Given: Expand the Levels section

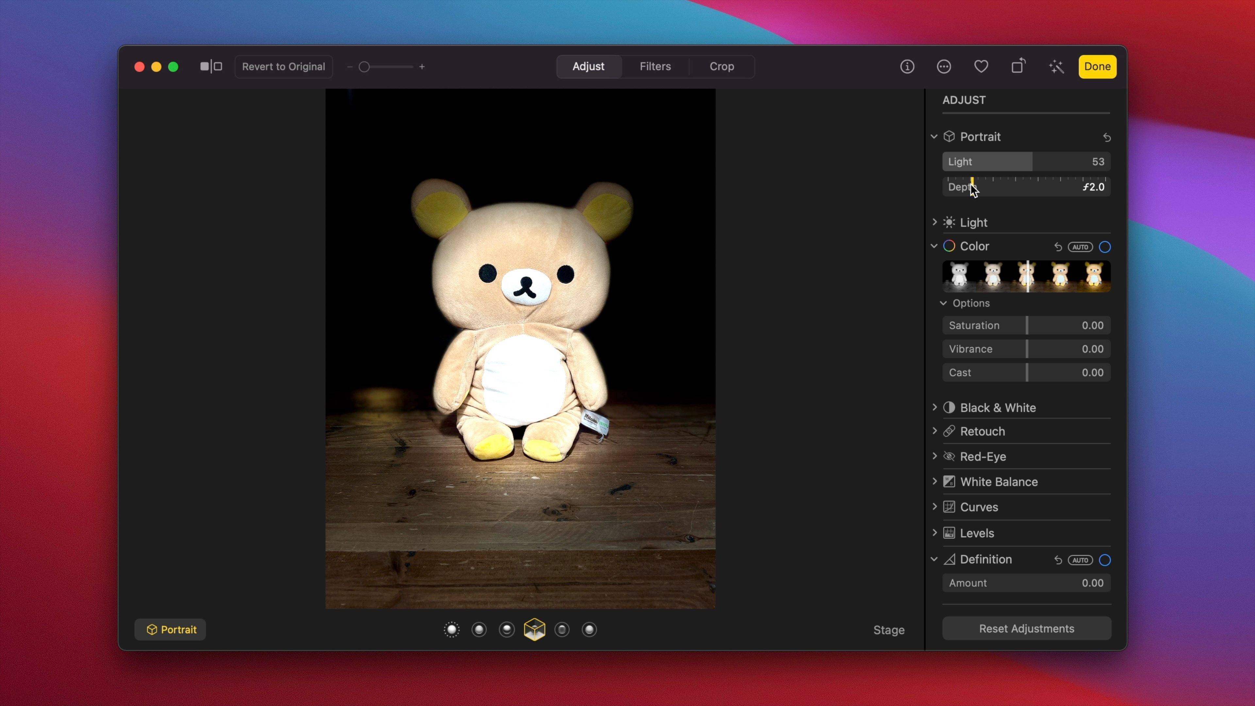Looking at the screenshot, I should (x=934, y=532).
